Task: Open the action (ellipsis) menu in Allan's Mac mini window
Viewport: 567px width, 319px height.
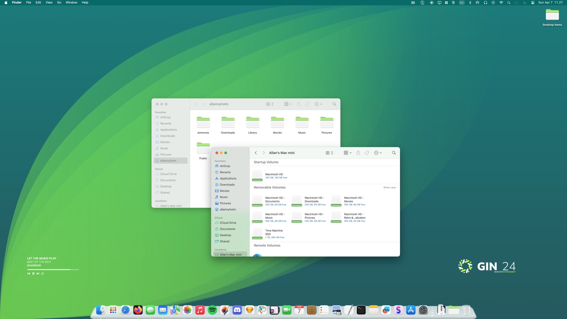Action: 378,153
